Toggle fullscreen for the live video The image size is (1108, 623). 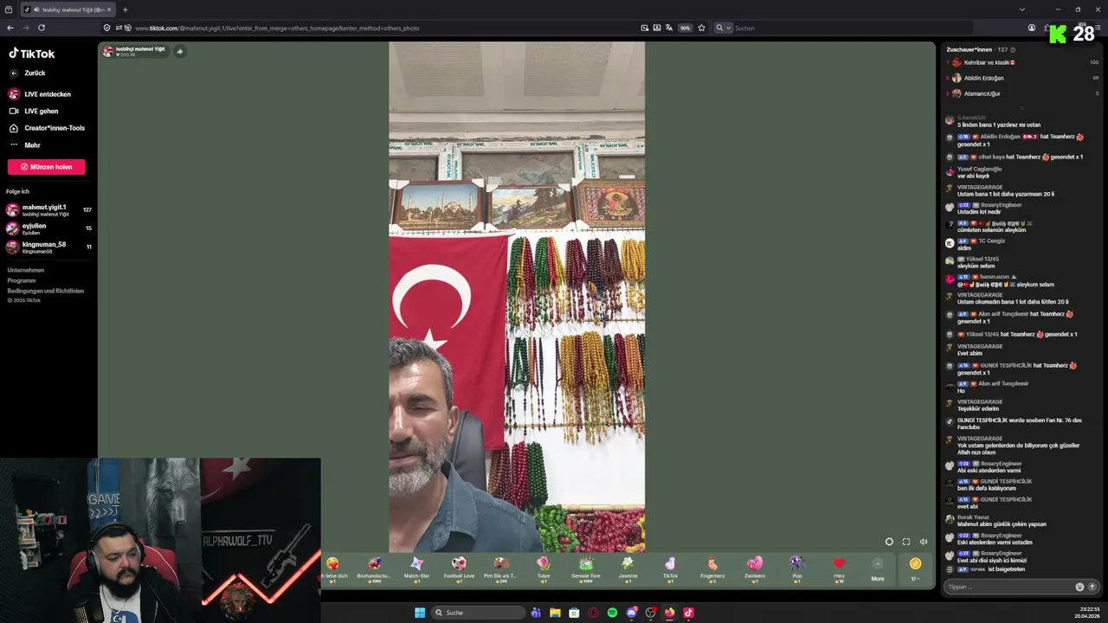point(906,542)
